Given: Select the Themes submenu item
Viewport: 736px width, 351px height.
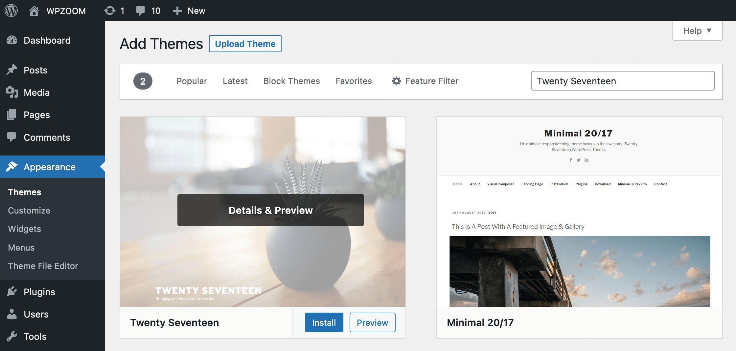Looking at the screenshot, I should click(x=25, y=192).
